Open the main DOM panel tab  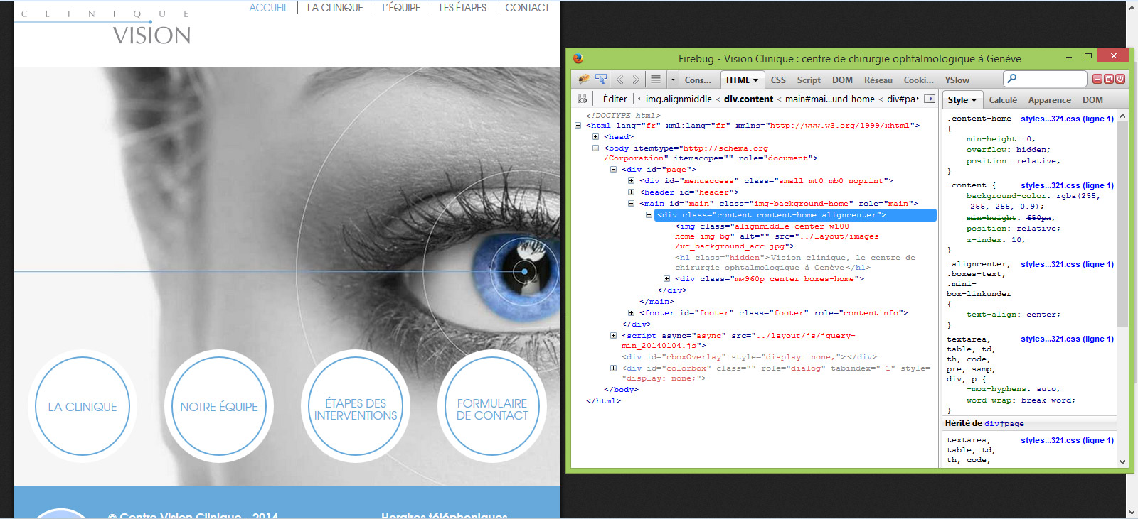coord(842,80)
